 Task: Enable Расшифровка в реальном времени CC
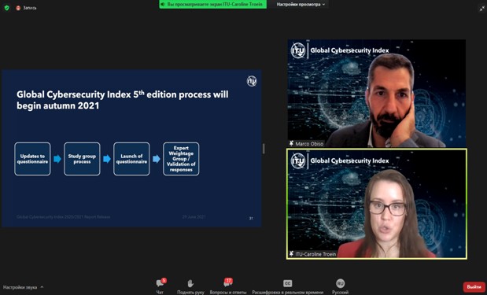click(288, 283)
